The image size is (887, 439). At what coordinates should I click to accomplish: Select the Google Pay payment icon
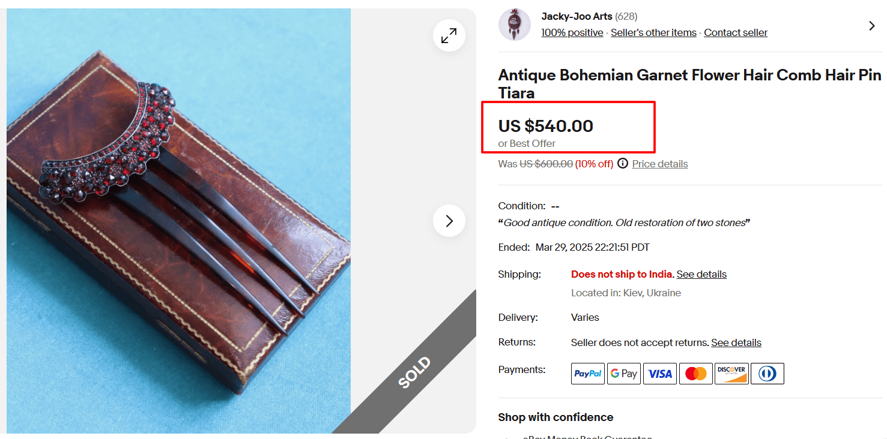623,373
